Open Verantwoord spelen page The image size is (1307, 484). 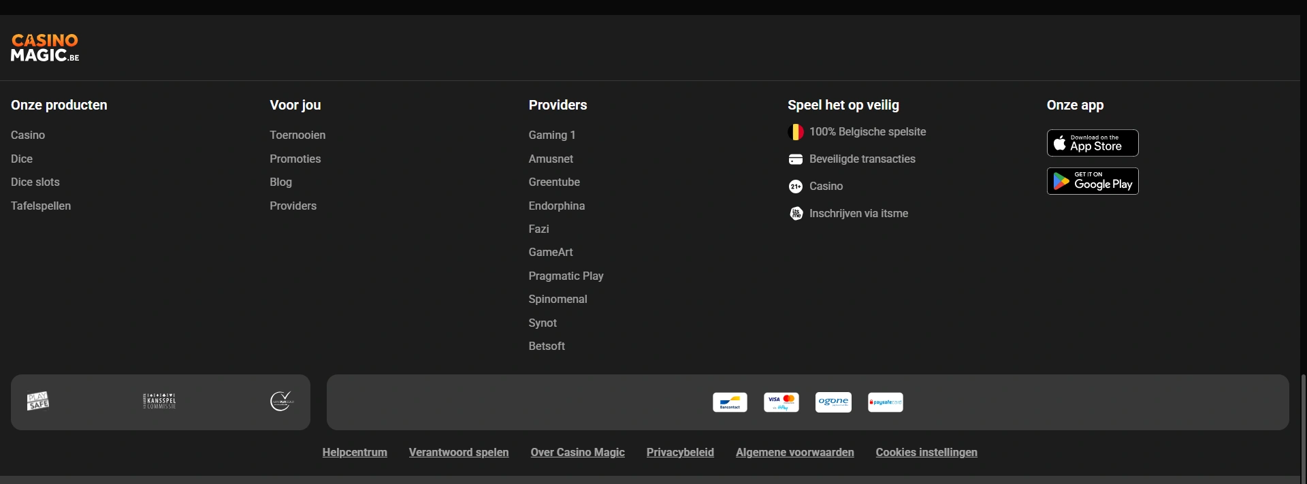(x=459, y=452)
